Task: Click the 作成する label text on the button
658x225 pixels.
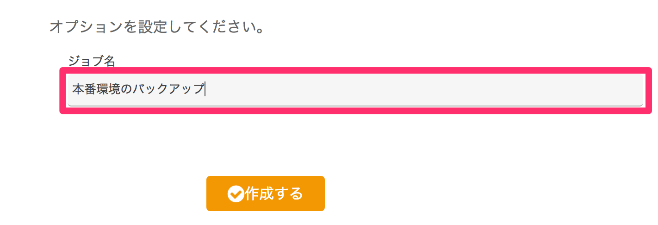Action: click(x=274, y=194)
